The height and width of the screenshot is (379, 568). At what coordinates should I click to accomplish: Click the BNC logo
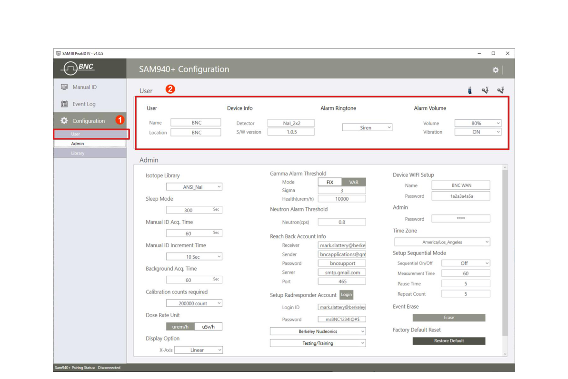(78, 68)
